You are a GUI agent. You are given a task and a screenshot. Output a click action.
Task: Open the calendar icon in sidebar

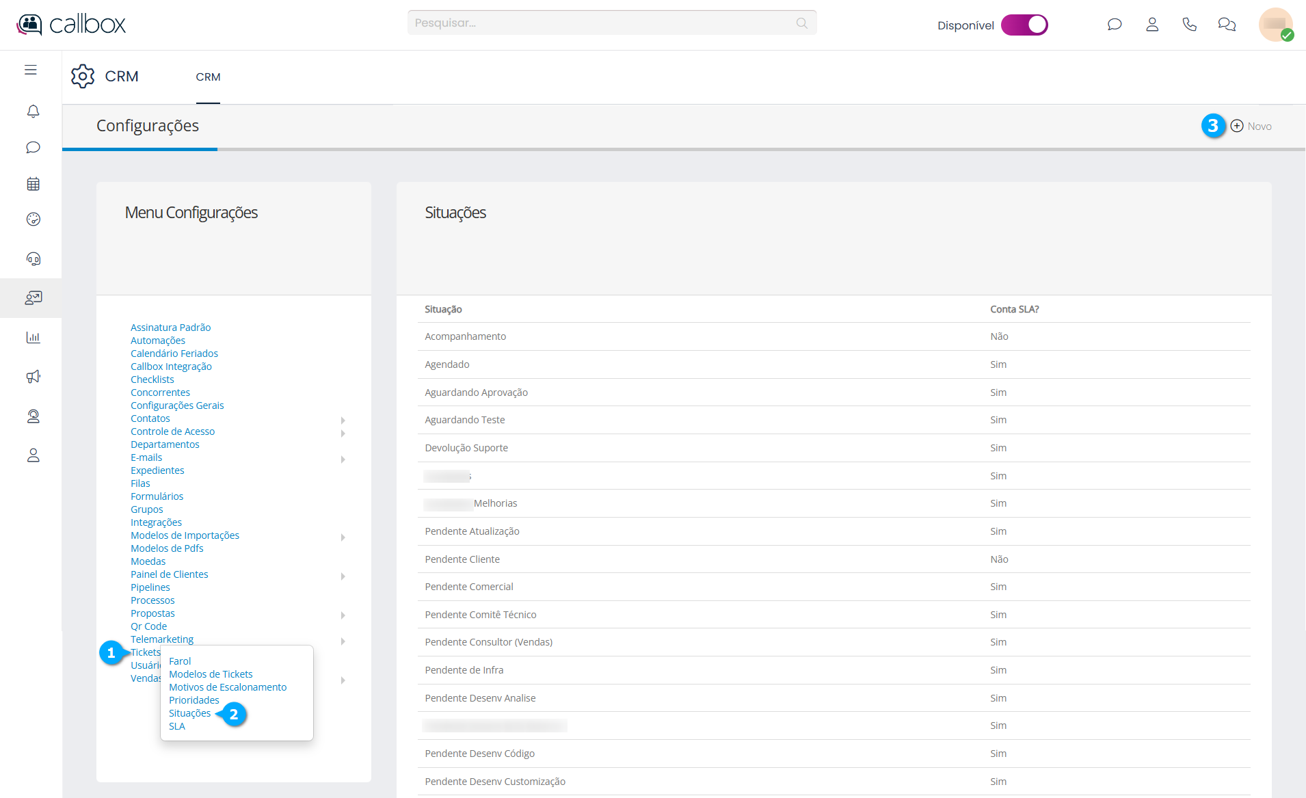pos(33,184)
